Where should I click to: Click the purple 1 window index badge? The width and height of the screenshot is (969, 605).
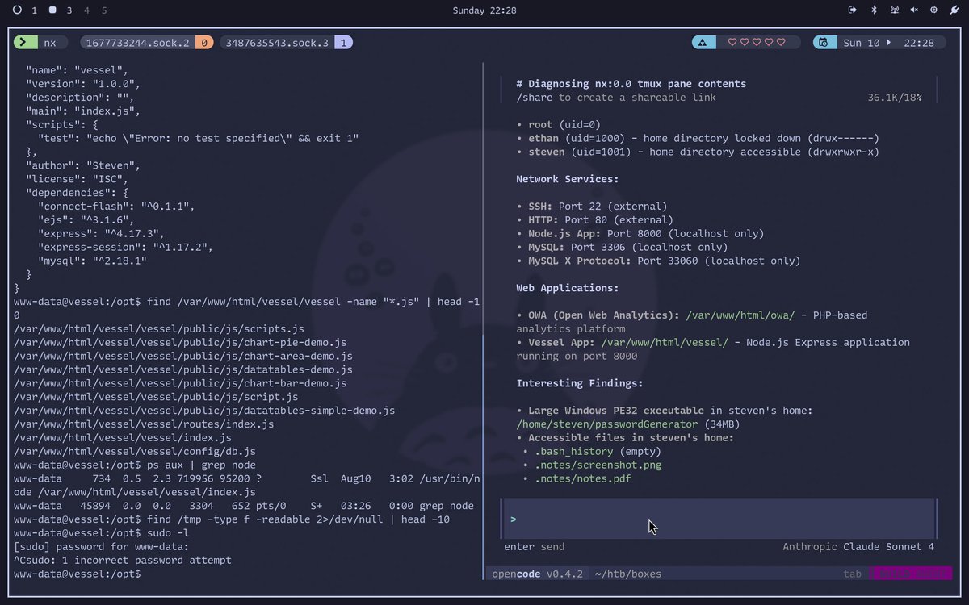tap(343, 43)
